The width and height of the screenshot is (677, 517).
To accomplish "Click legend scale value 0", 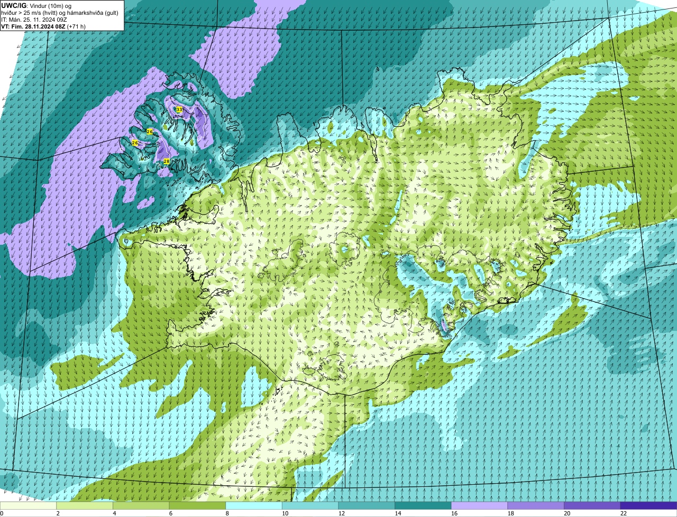I will pyautogui.click(x=2, y=513).
